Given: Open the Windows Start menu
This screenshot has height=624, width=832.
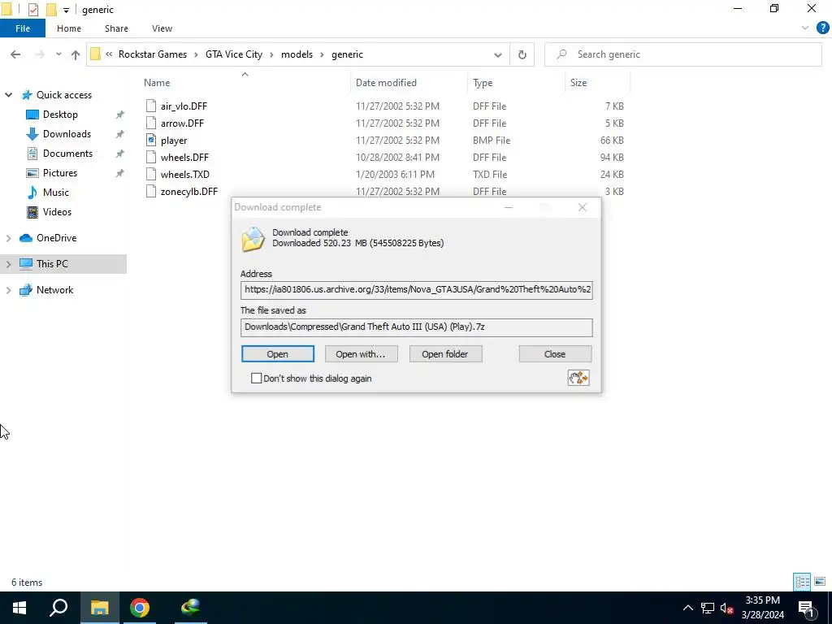Looking at the screenshot, I should click(x=19, y=608).
